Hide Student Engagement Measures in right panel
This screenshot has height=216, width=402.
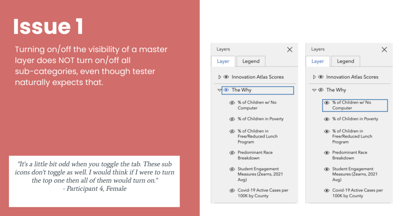[327, 169]
